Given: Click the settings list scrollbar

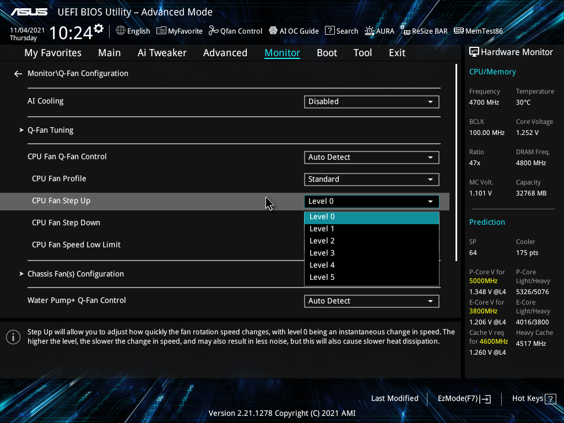Looking at the screenshot, I should click(456, 162).
